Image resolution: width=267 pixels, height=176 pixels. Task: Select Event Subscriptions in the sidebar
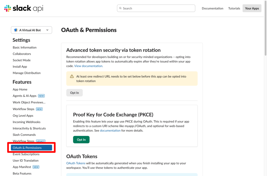(26, 154)
